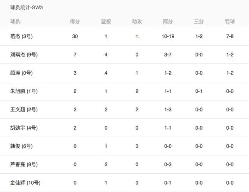Select player 王文超 (2号)

pyautogui.click(x=26, y=109)
